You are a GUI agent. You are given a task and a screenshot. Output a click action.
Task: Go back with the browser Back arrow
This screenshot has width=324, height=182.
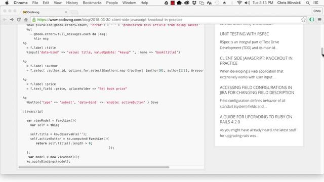pyautogui.click(x=5, y=20)
